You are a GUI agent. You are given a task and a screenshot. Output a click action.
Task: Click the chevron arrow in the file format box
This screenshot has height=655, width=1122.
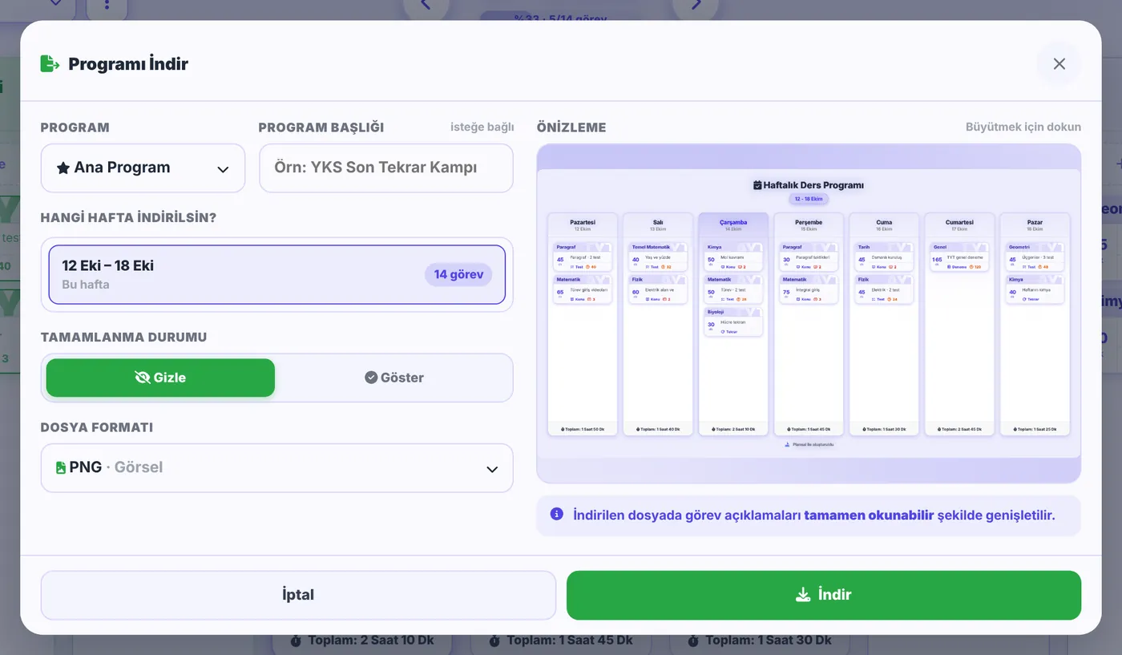click(x=492, y=469)
